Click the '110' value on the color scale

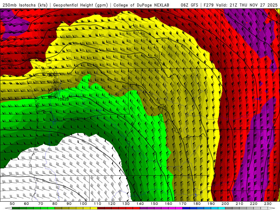pyautogui.click(x=97, y=204)
